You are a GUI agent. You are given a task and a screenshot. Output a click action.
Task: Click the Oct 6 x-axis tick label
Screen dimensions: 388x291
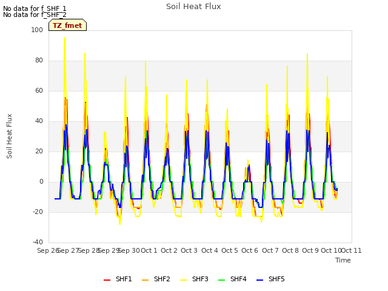pos(250,250)
